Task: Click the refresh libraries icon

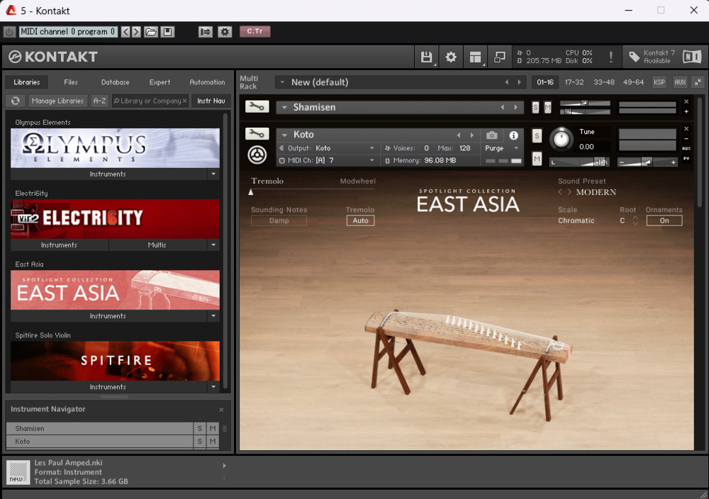Action: [x=15, y=101]
